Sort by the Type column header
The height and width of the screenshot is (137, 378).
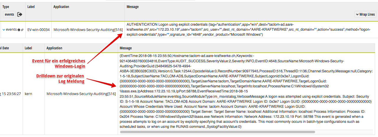coord(6,7)
